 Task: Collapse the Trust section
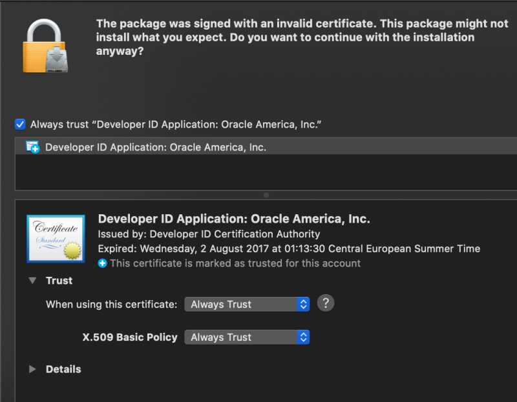tap(32, 281)
